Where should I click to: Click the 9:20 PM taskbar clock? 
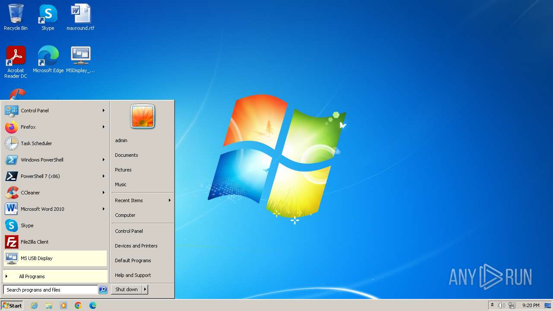pos(531,305)
